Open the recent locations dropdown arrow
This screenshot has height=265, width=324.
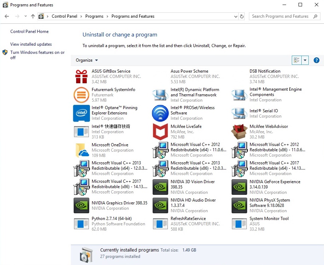coord(25,16)
